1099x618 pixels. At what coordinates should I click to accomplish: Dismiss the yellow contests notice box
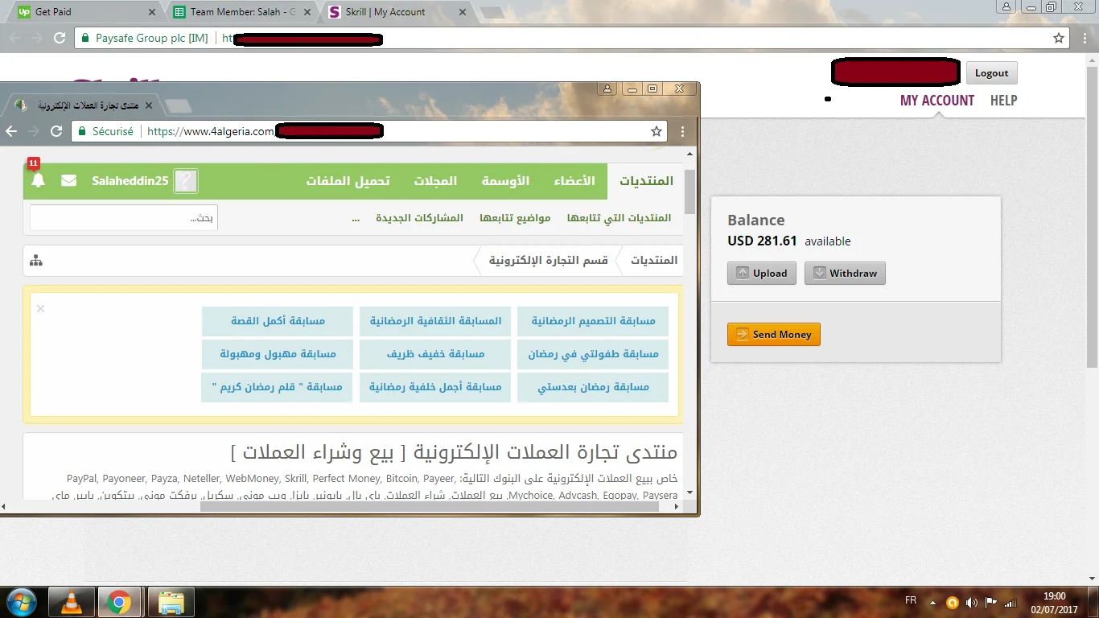coord(40,308)
